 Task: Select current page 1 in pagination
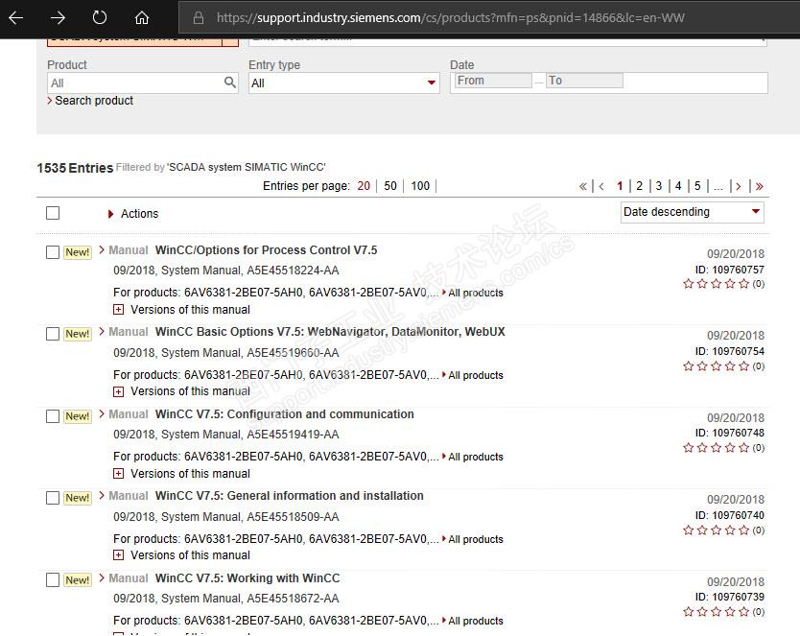(x=620, y=186)
